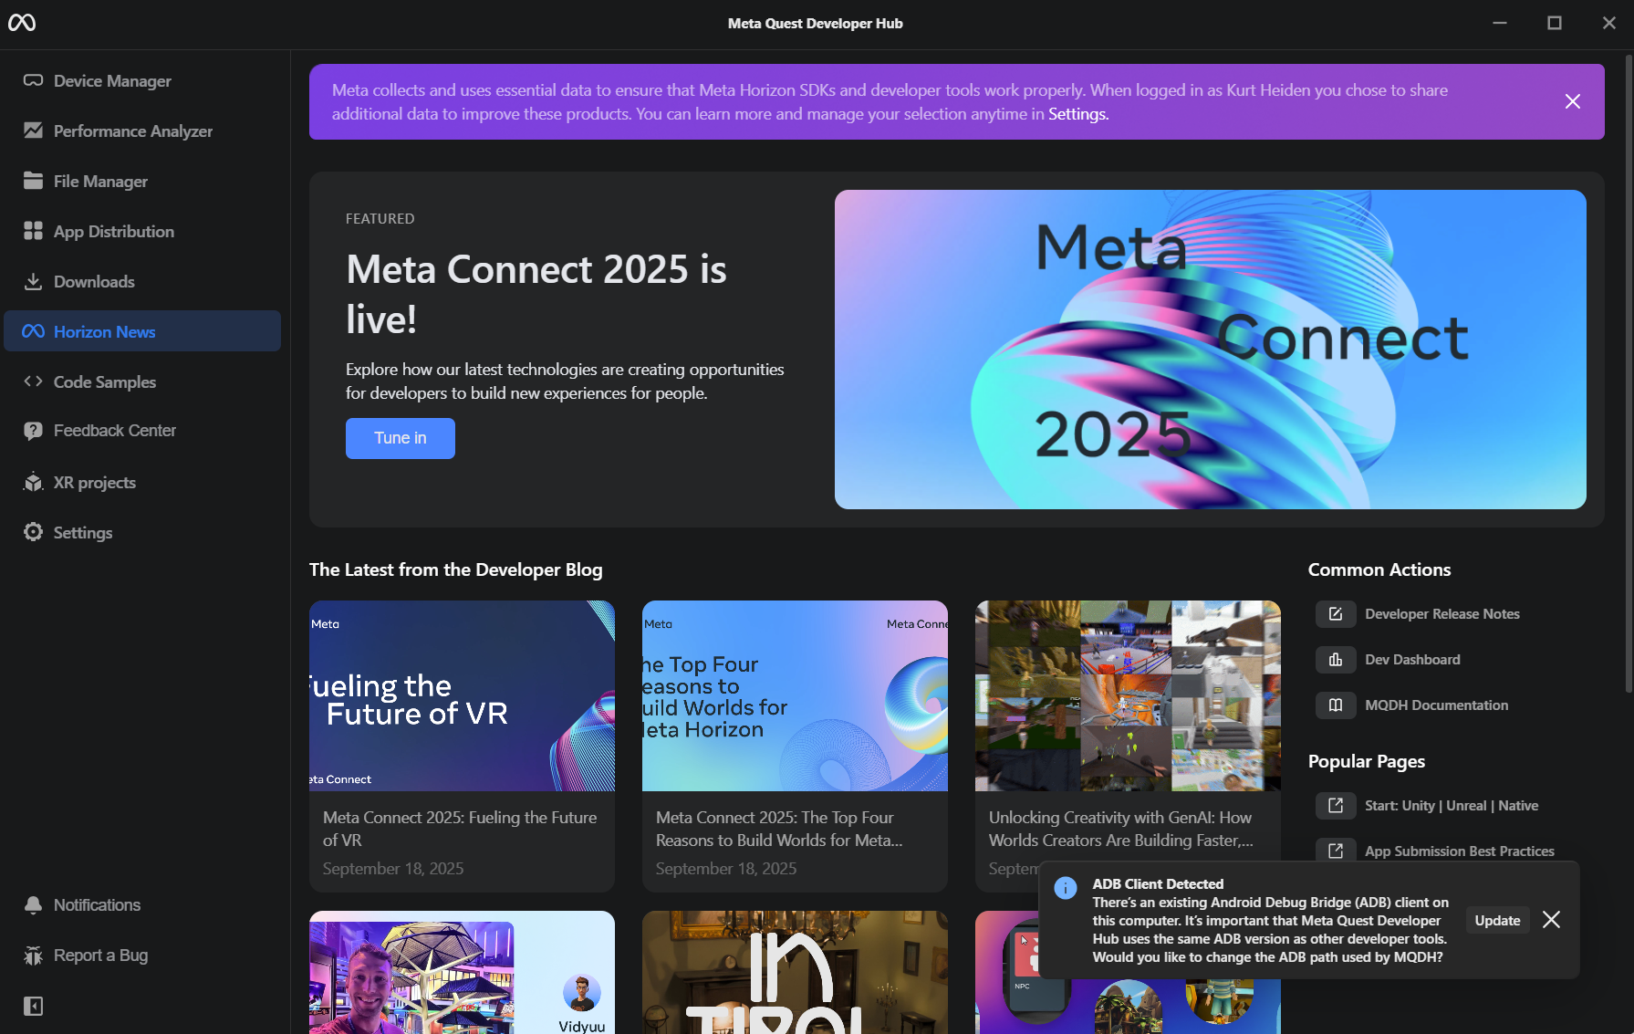Collapse sidebar using bottom panel icon
This screenshot has width=1634, height=1034.
click(x=33, y=1006)
